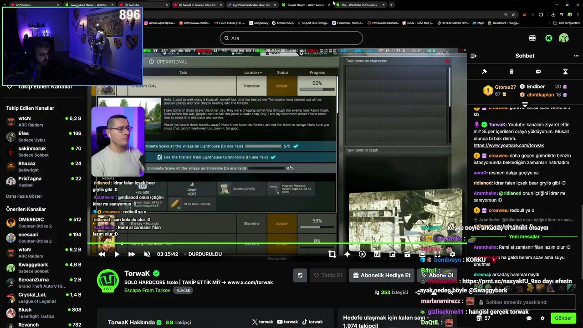Click the chat bubble icon beside Gönder

coord(529,318)
